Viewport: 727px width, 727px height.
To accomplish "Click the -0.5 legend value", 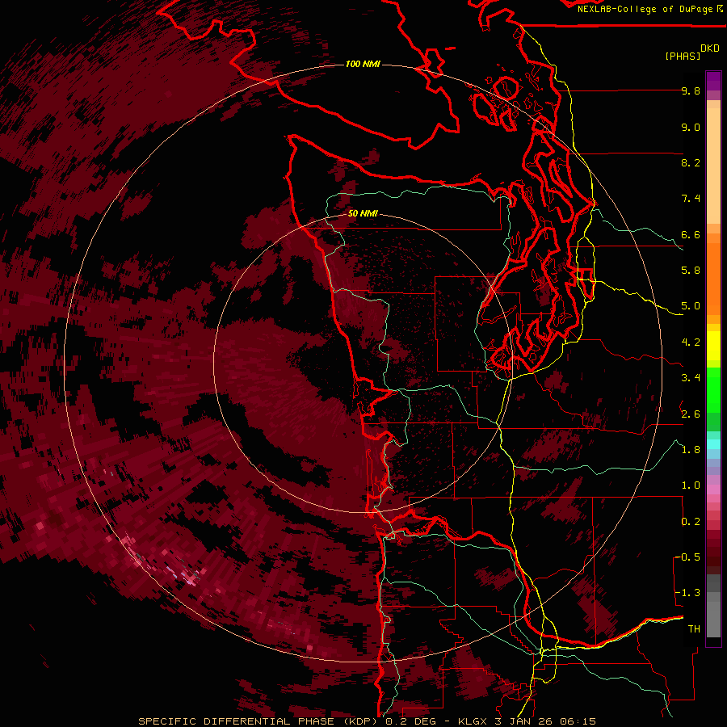I will point(687,557).
